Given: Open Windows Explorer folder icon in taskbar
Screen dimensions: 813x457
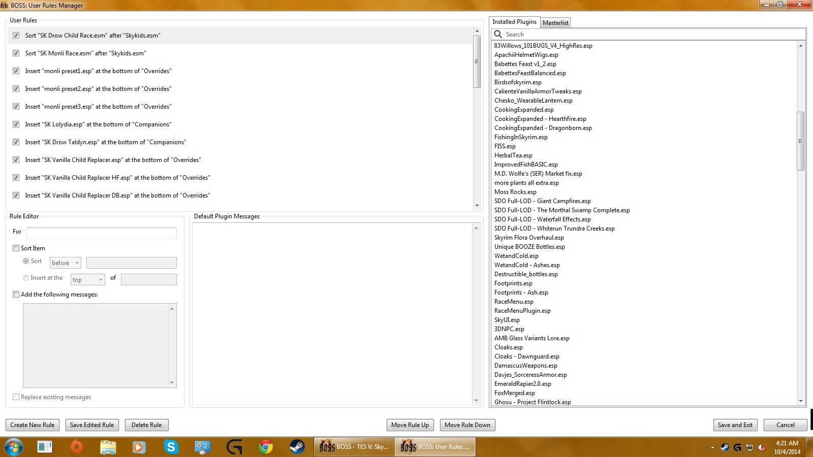Looking at the screenshot, I should pyautogui.click(x=108, y=447).
